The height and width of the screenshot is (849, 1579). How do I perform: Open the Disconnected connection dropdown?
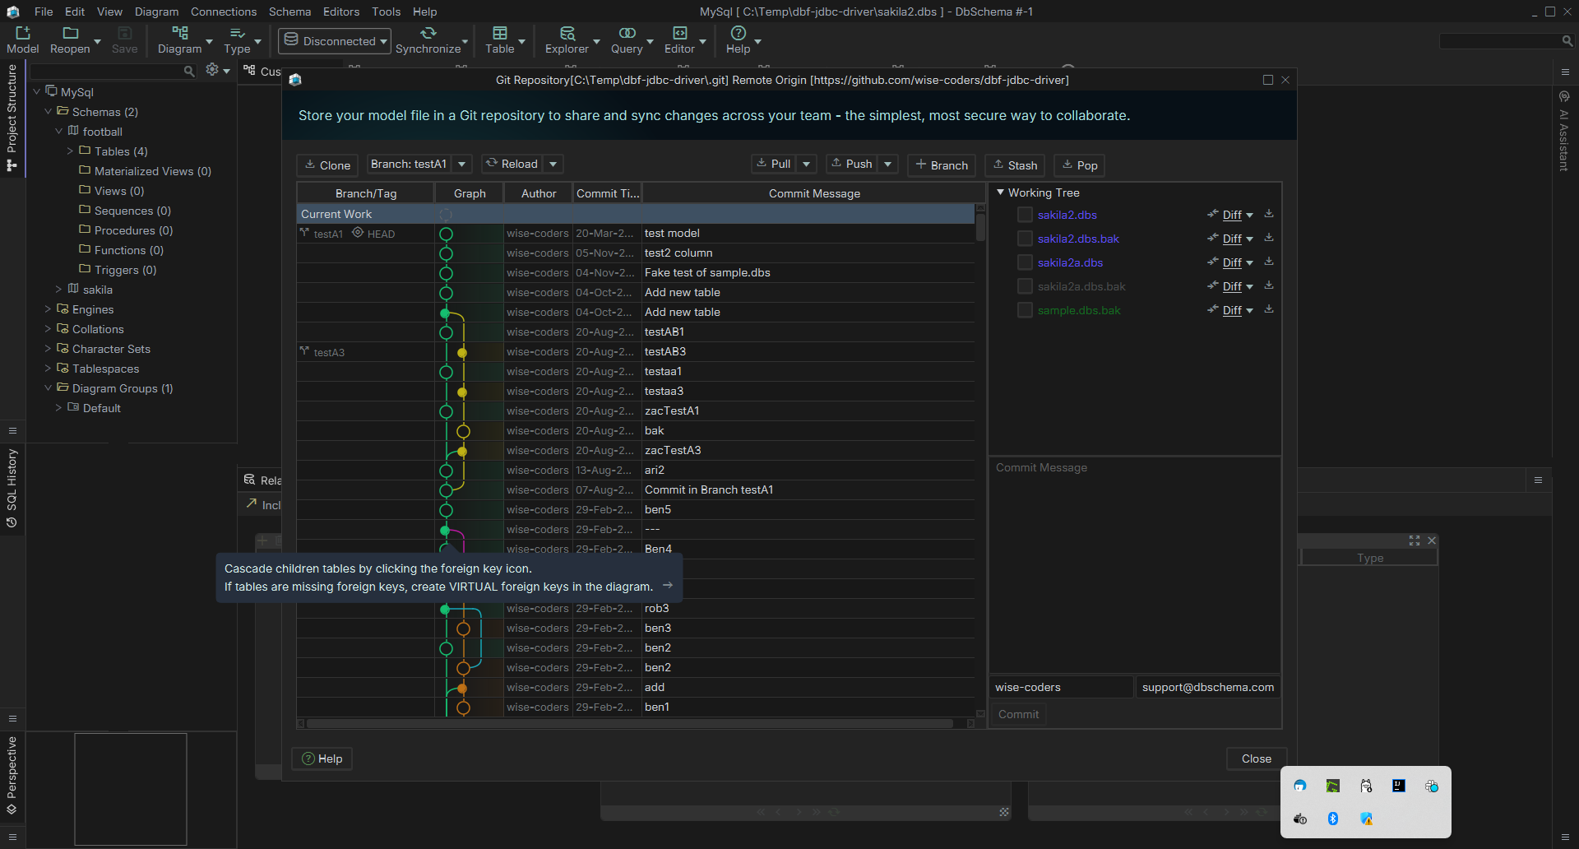click(335, 41)
